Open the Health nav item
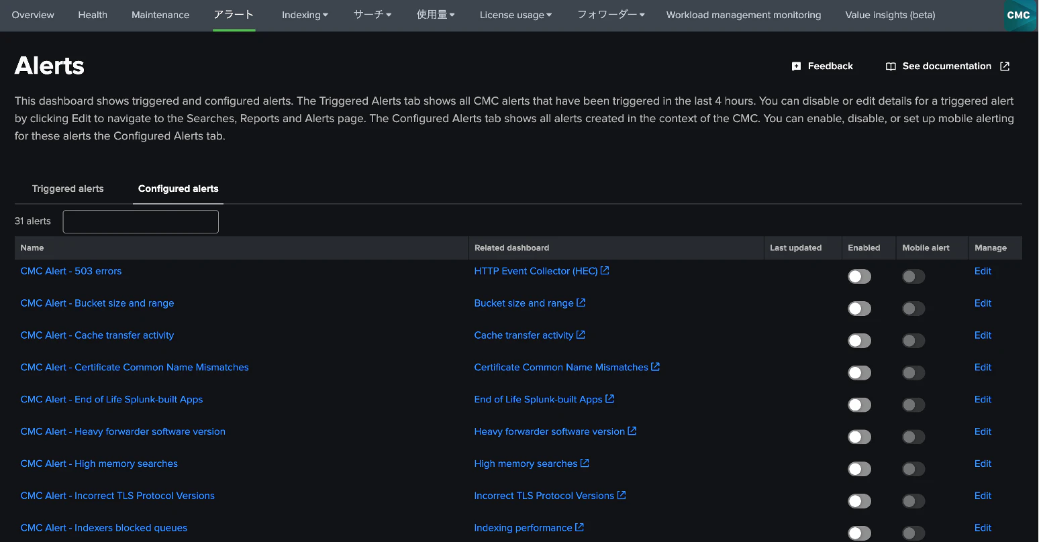 tap(93, 15)
